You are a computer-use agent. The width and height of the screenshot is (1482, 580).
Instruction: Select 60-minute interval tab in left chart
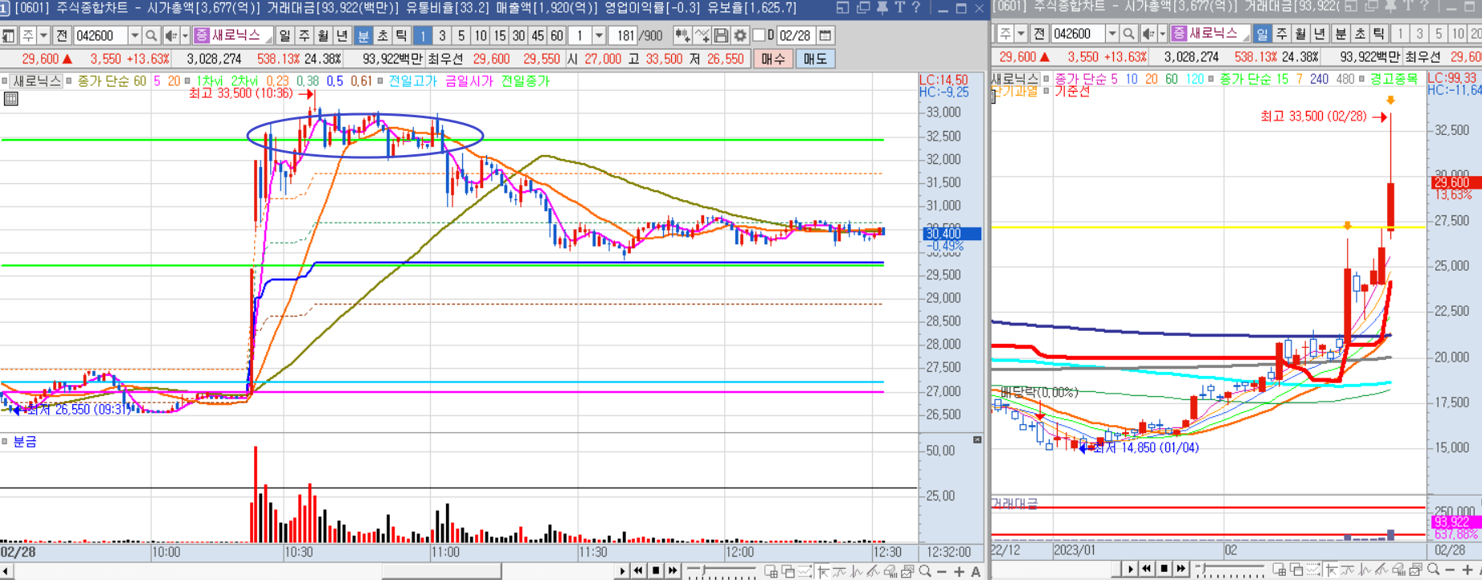coord(556,36)
